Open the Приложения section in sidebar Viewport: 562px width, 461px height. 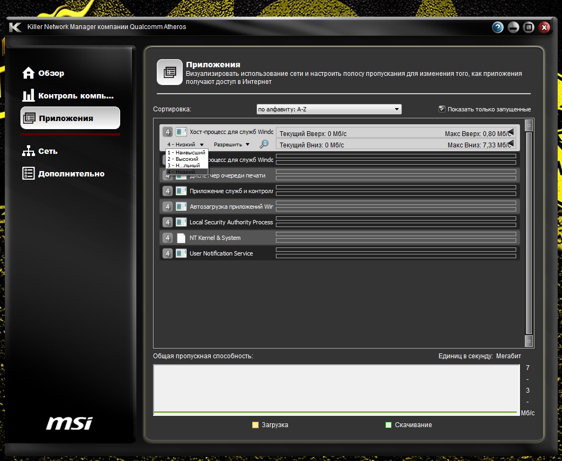click(70, 118)
